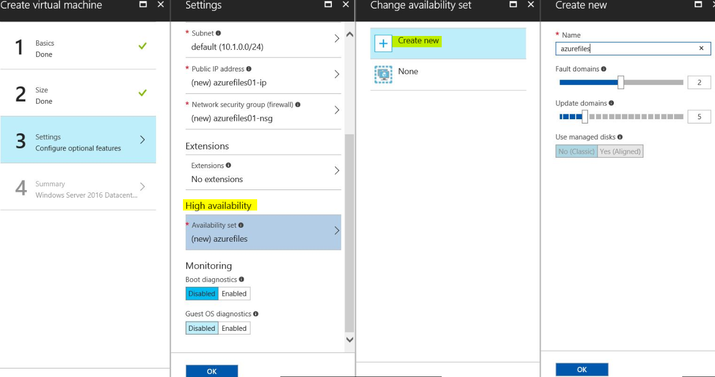Go to the Summary step
The width and height of the screenshot is (715, 377).
pyautogui.click(x=78, y=189)
